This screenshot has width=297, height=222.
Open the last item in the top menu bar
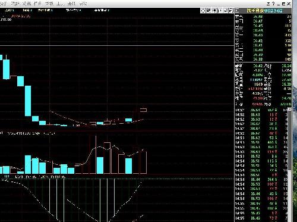click(84, 4)
